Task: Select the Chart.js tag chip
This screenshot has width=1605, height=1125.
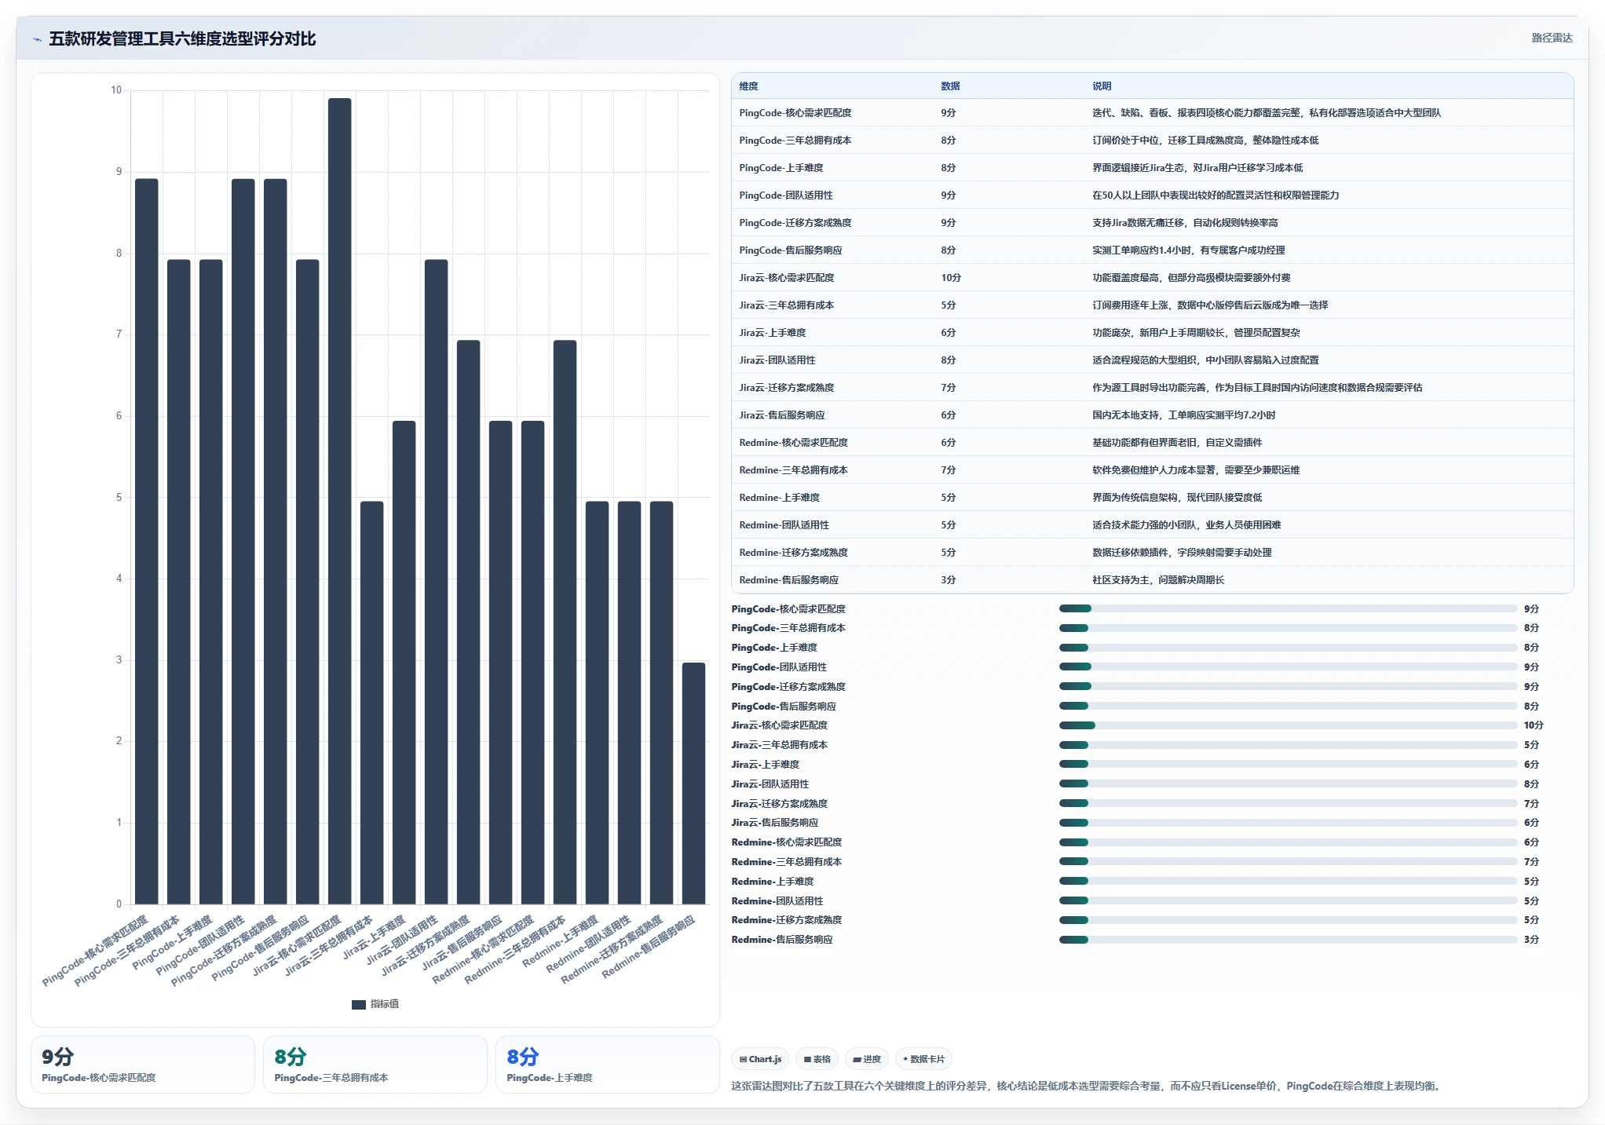Action: (x=761, y=1059)
